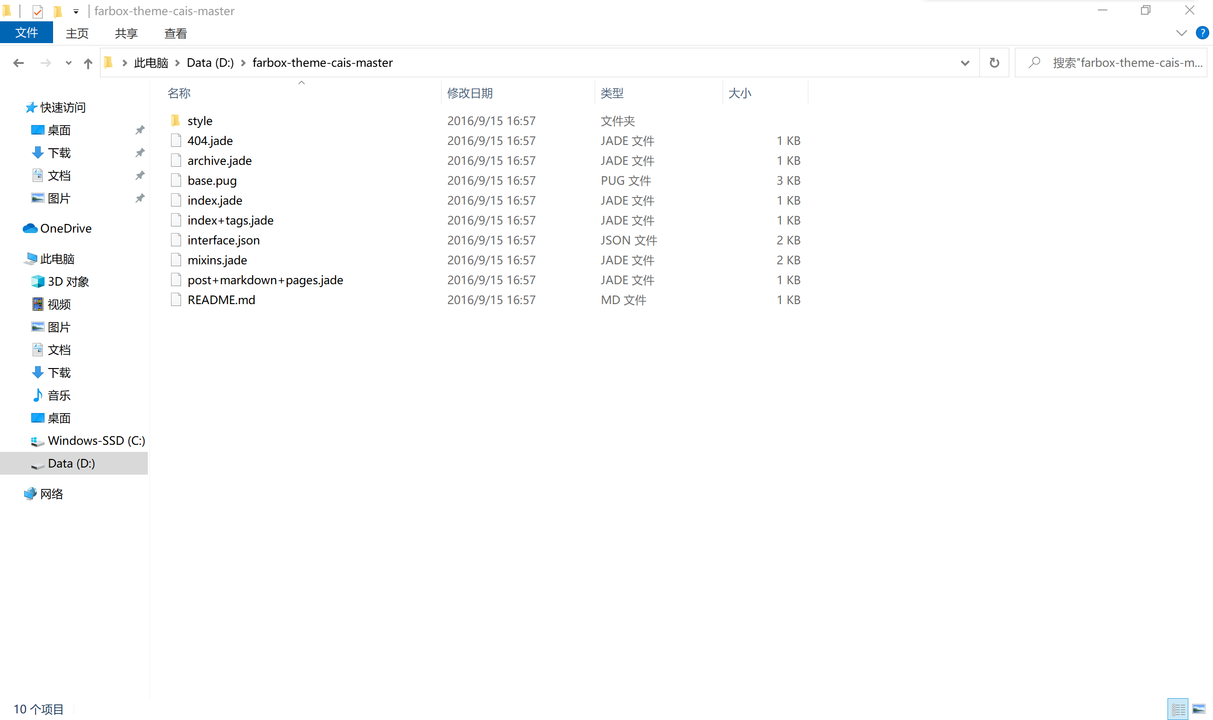Customize quick access toolbar dropdown arrow

(x=76, y=11)
